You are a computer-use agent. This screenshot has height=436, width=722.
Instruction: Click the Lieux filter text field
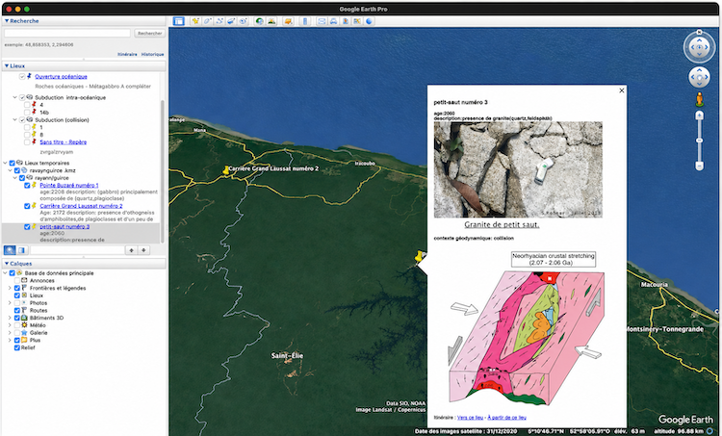(x=77, y=250)
